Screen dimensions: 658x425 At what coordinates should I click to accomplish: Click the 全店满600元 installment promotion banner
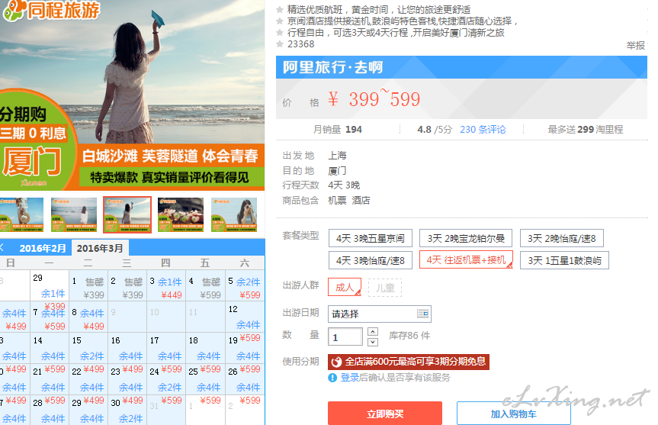pyautogui.click(x=409, y=362)
